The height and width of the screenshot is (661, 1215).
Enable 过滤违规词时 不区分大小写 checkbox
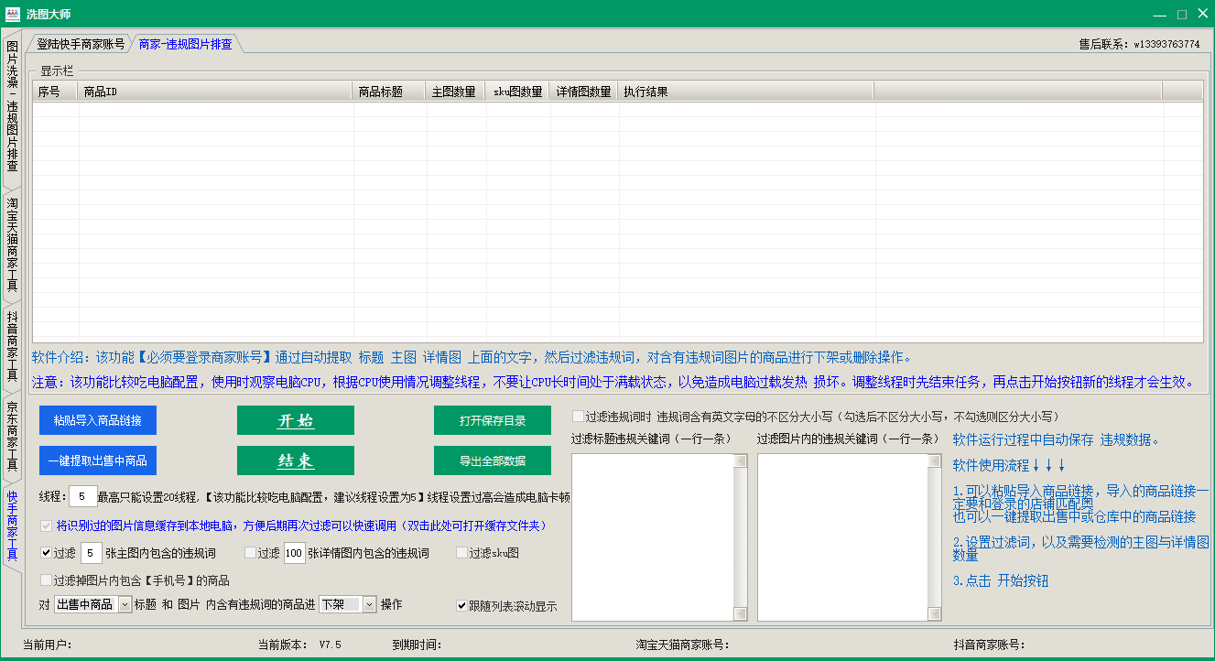click(x=578, y=417)
